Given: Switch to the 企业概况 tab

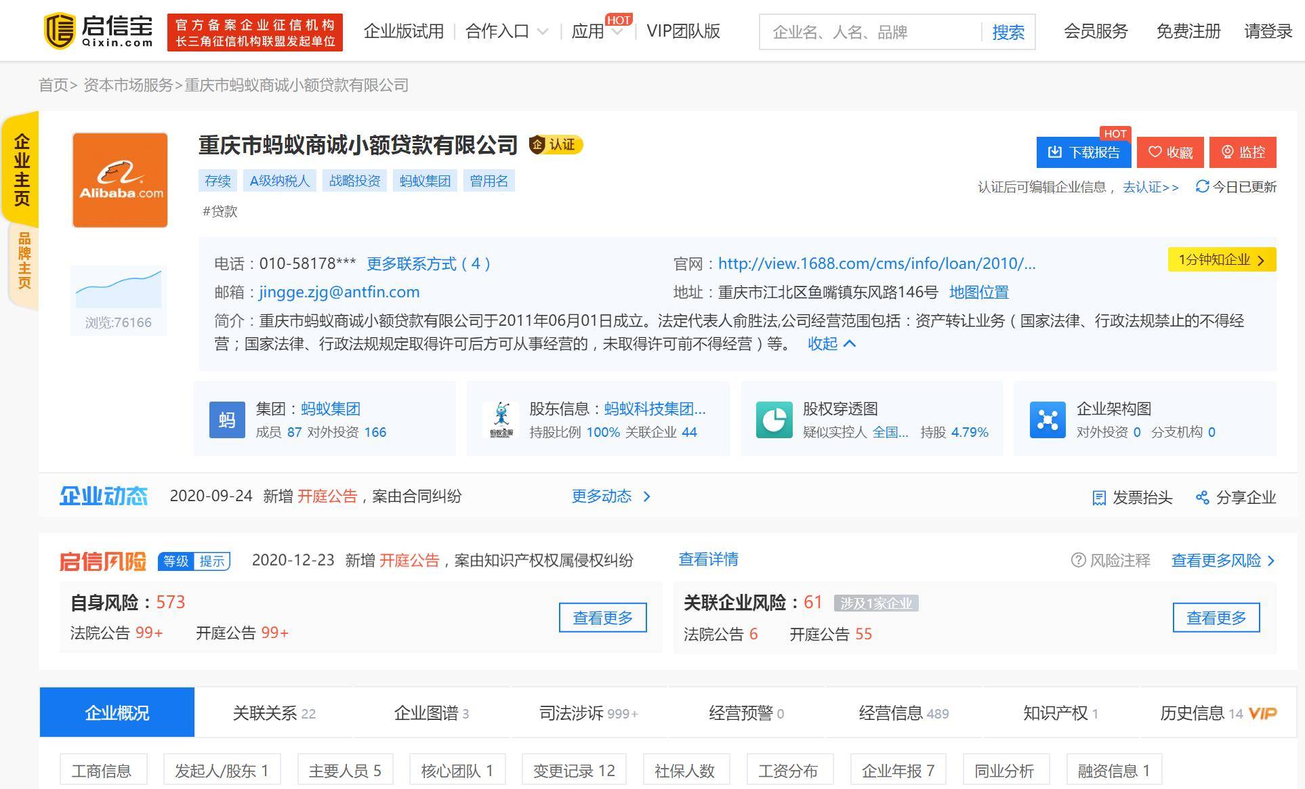Looking at the screenshot, I should (x=117, y=712).
